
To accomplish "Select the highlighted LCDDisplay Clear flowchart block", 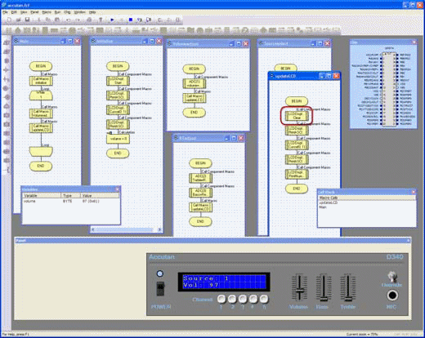I will click(297, 116).
